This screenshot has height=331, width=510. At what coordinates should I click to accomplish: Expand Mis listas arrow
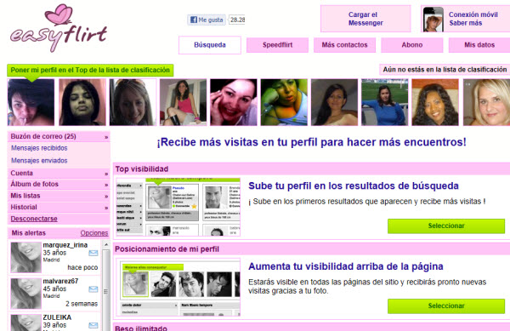click(x=106, y=197)
